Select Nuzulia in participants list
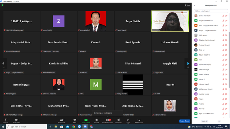Screen dimensions: 230x129 point(211,104)
